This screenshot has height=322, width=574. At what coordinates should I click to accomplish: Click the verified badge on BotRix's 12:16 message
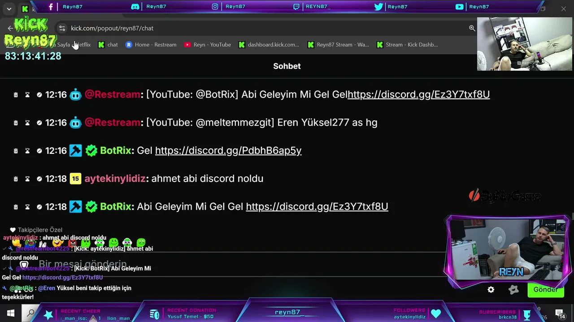(x=91, y=151)
